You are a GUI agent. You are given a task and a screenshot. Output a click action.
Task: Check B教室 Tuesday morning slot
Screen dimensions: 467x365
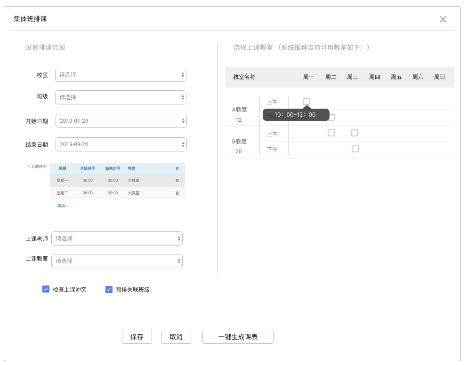coord(331,133)
